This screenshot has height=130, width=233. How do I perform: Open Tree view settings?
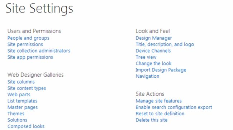coord(146,57)
